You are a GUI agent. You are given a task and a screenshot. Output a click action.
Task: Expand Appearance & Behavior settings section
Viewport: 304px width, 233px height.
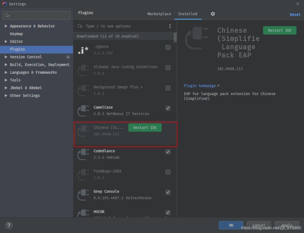pos(6,26)
